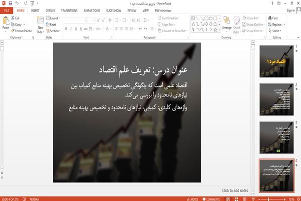Open the FILE tab
This screenshot has width=301, height=201.
pyautogui.click(x=7, y=11)
